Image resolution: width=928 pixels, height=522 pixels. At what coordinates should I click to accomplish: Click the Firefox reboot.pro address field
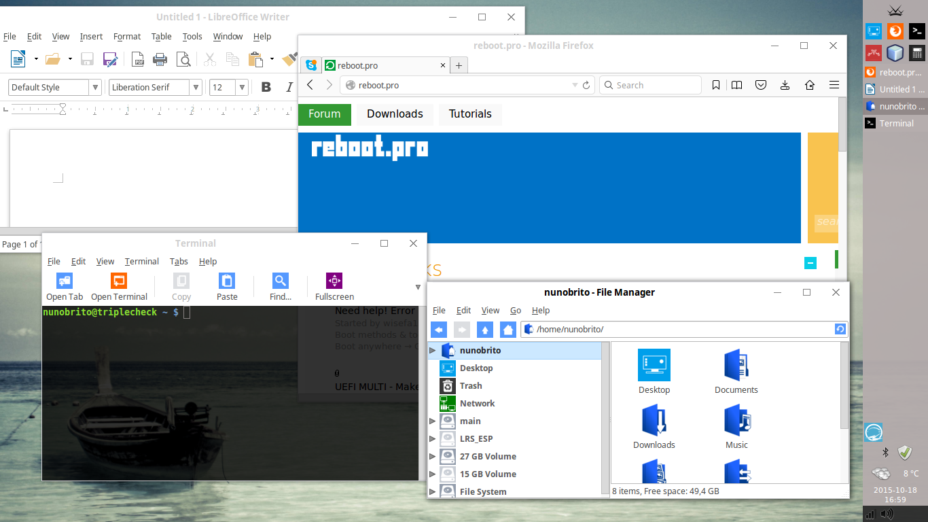pyautogui.click(x=469, y=85)
